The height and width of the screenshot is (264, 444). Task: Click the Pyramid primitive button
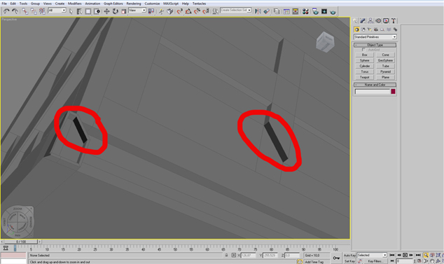(x=385, y=71)
